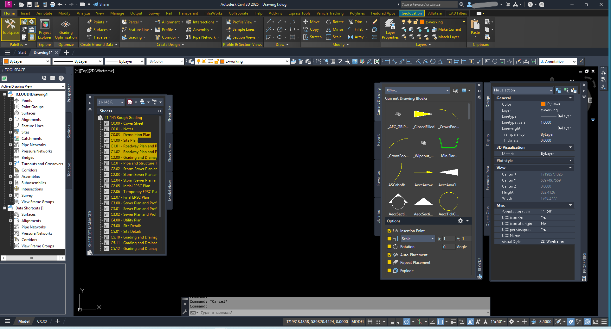The width and height of the screenshot is (611, 329).
Task: Toggle the Insertion Point checkbox
Action: tap(389, 231)
